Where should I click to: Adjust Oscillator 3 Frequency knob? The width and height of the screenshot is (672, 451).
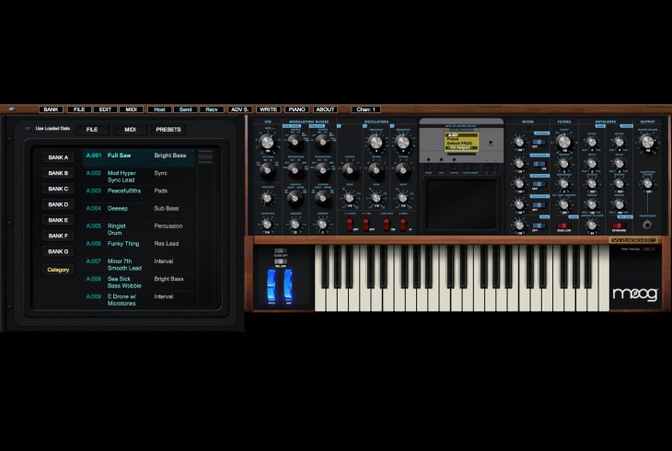point(403,142)
